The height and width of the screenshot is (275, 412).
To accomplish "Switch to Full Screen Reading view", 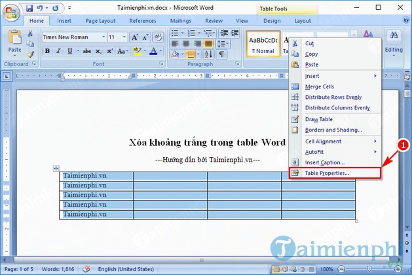I will (285, 269).
